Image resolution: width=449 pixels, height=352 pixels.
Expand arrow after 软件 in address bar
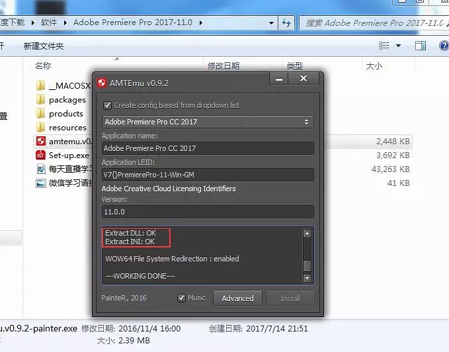point(65,22)
